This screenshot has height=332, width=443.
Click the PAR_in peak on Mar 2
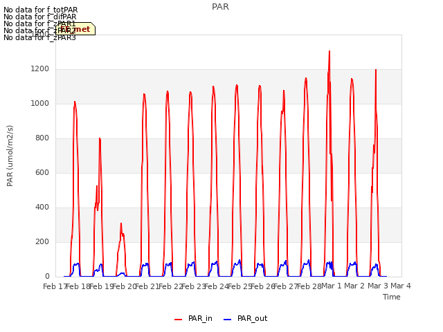352,80
